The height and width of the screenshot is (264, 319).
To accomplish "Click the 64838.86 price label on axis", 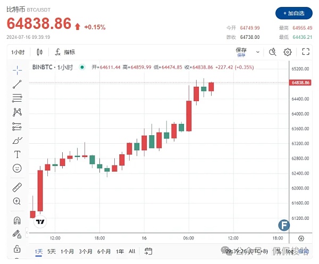I will 301,83.
